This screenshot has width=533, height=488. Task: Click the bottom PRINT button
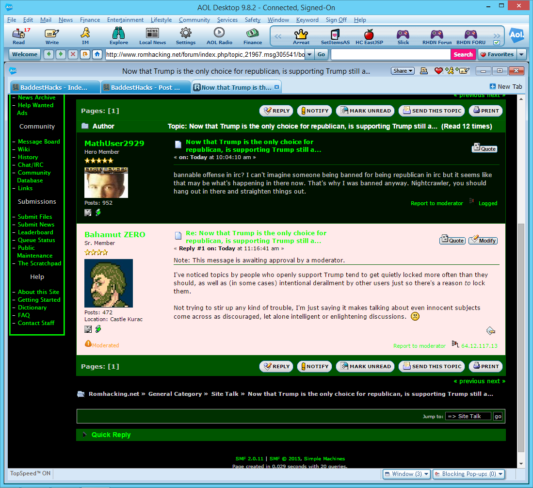(x=486, y=366)
